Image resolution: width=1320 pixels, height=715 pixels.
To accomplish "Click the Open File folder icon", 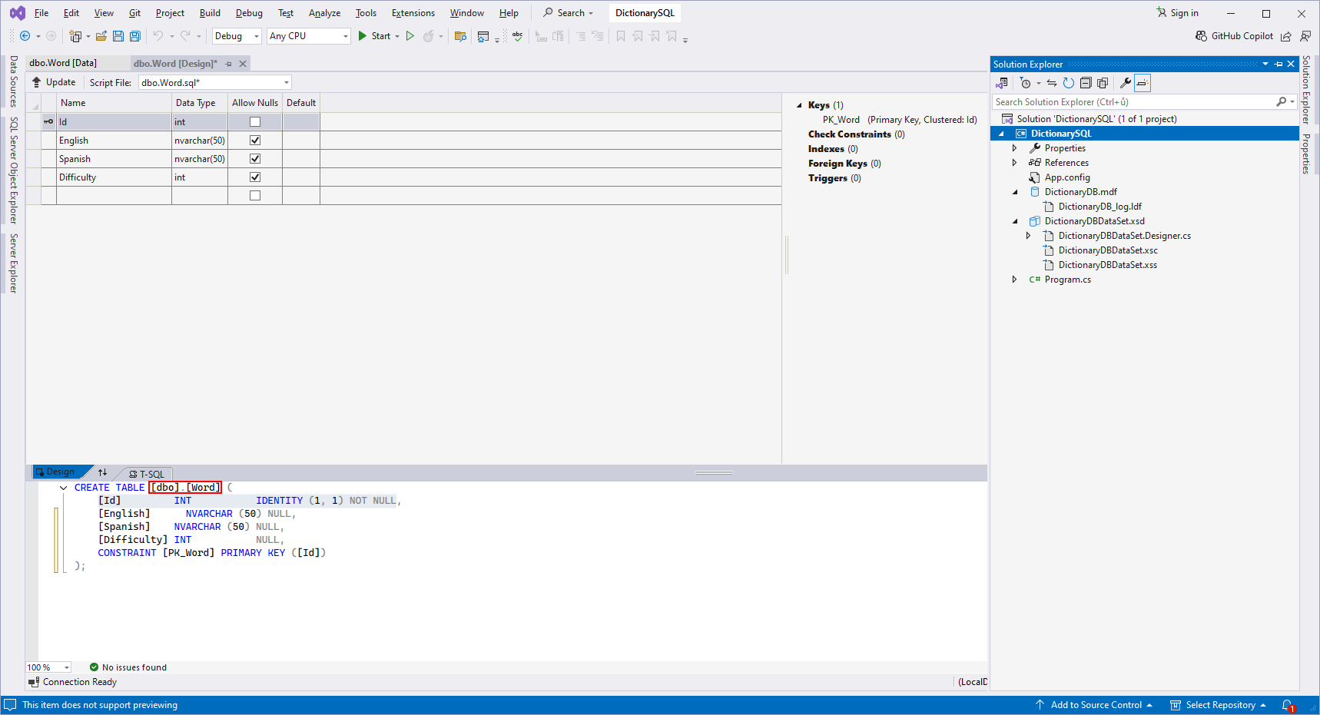I will click(x=101, y=36).
